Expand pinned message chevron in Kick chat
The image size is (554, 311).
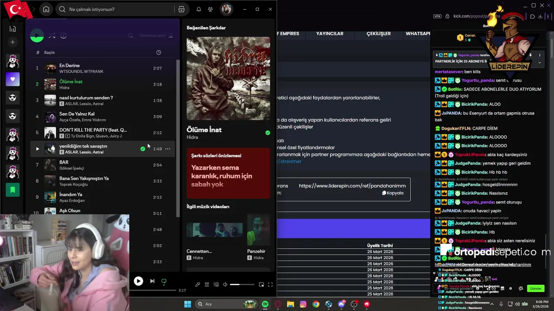pyautogui.click(x=539, y=63)
